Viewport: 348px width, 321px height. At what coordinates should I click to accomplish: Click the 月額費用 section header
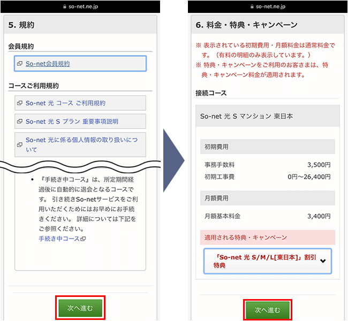268,198
